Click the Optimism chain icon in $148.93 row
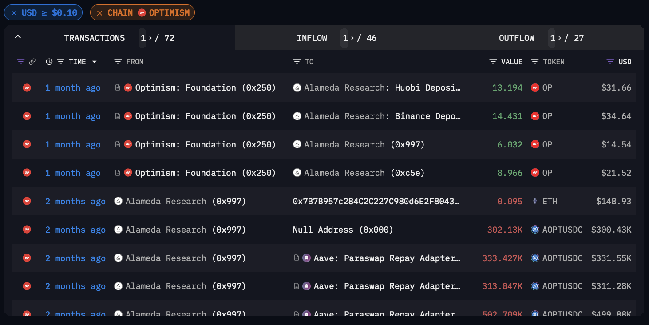 [27, 202]
